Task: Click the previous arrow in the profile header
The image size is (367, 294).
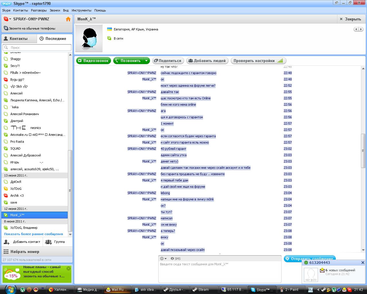Action: click(356, 29)
